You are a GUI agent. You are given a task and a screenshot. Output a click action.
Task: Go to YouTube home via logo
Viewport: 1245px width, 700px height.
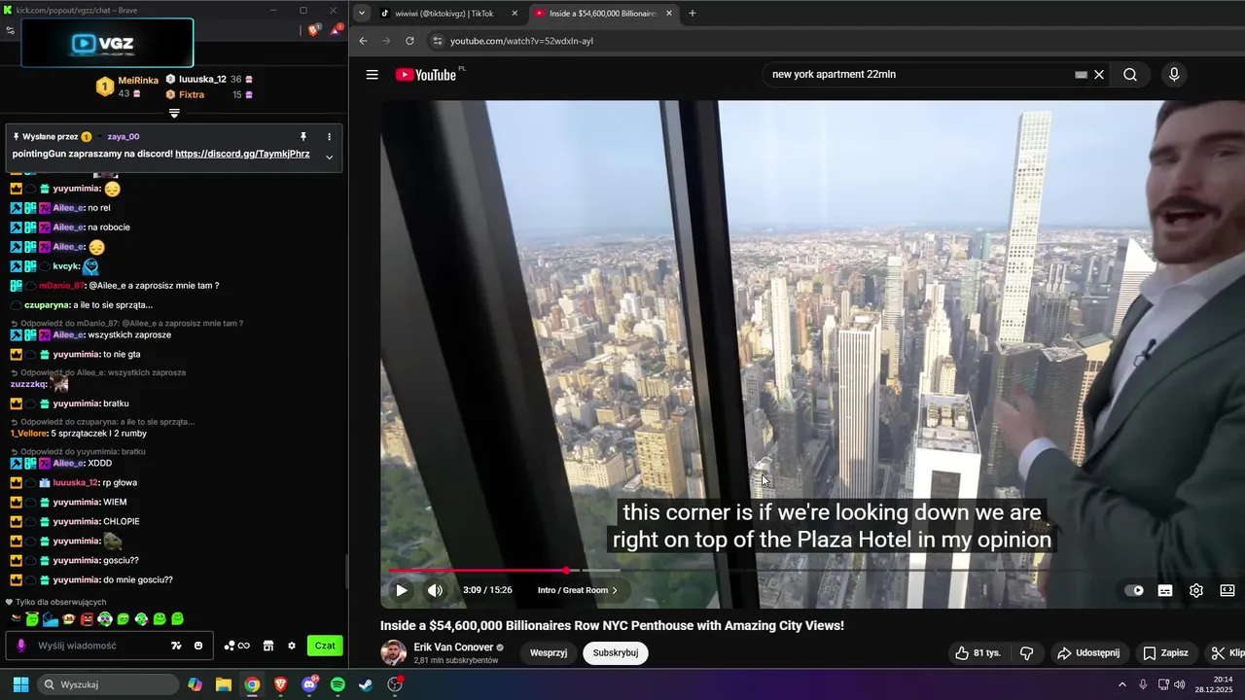pos(426,75)
